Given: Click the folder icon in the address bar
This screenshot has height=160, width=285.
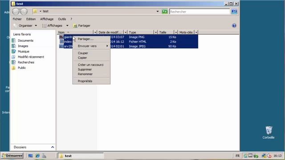Looking at the screenshot, I should pos(35,11).
